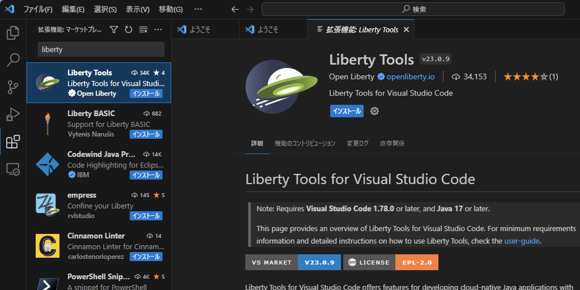
Task: Click the user-guide link
Action: point(522,241)
